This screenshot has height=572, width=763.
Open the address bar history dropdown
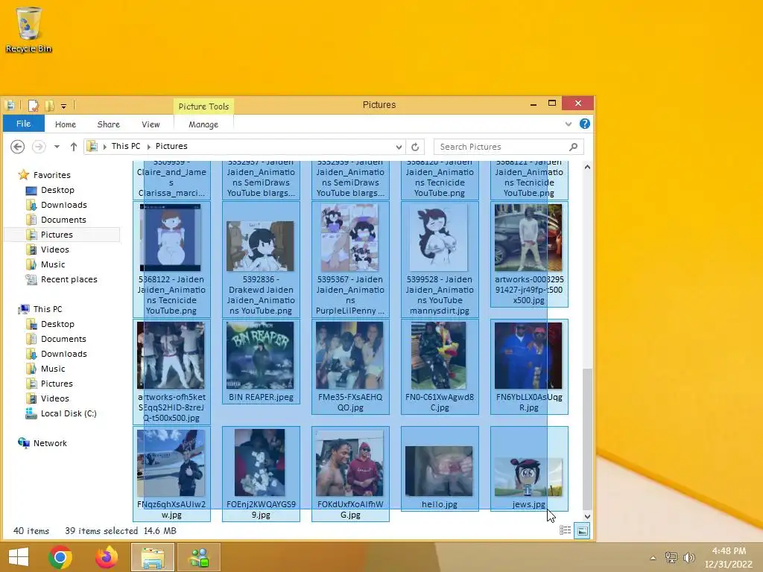pyautogui.click(x=399, y=147)
